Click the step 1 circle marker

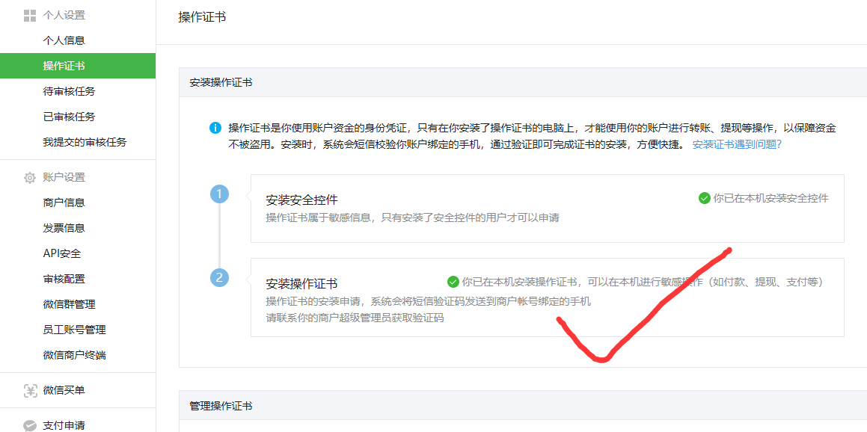(219, 194)
